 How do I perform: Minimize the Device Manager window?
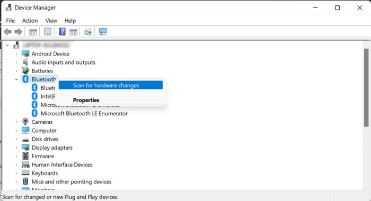(315, 8)
